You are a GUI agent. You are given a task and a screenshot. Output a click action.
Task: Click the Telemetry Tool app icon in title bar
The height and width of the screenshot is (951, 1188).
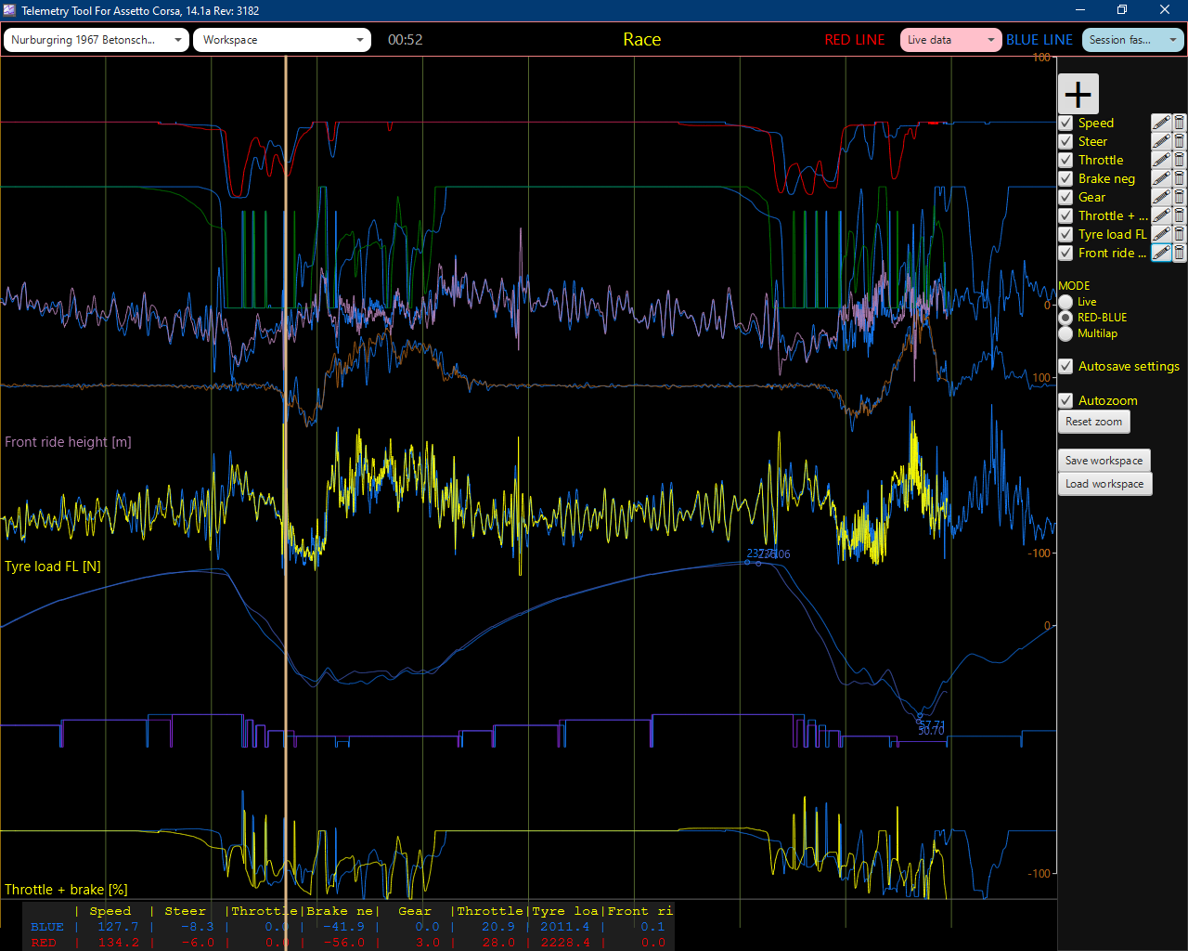[x=9, y=10]
